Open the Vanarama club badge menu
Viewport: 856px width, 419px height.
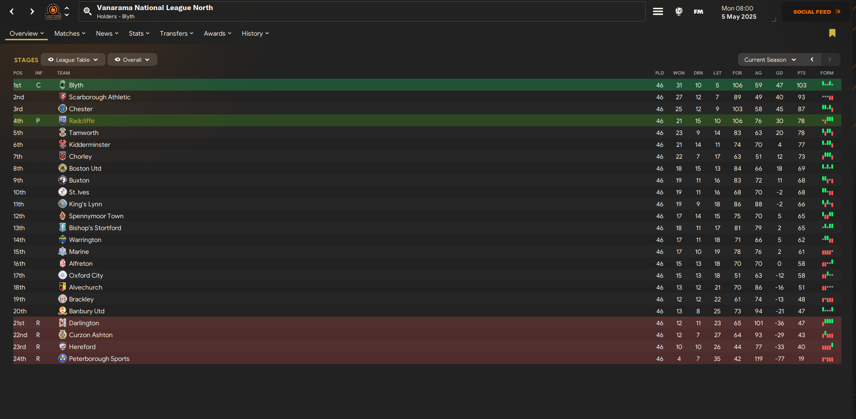[x=53, y=11]
